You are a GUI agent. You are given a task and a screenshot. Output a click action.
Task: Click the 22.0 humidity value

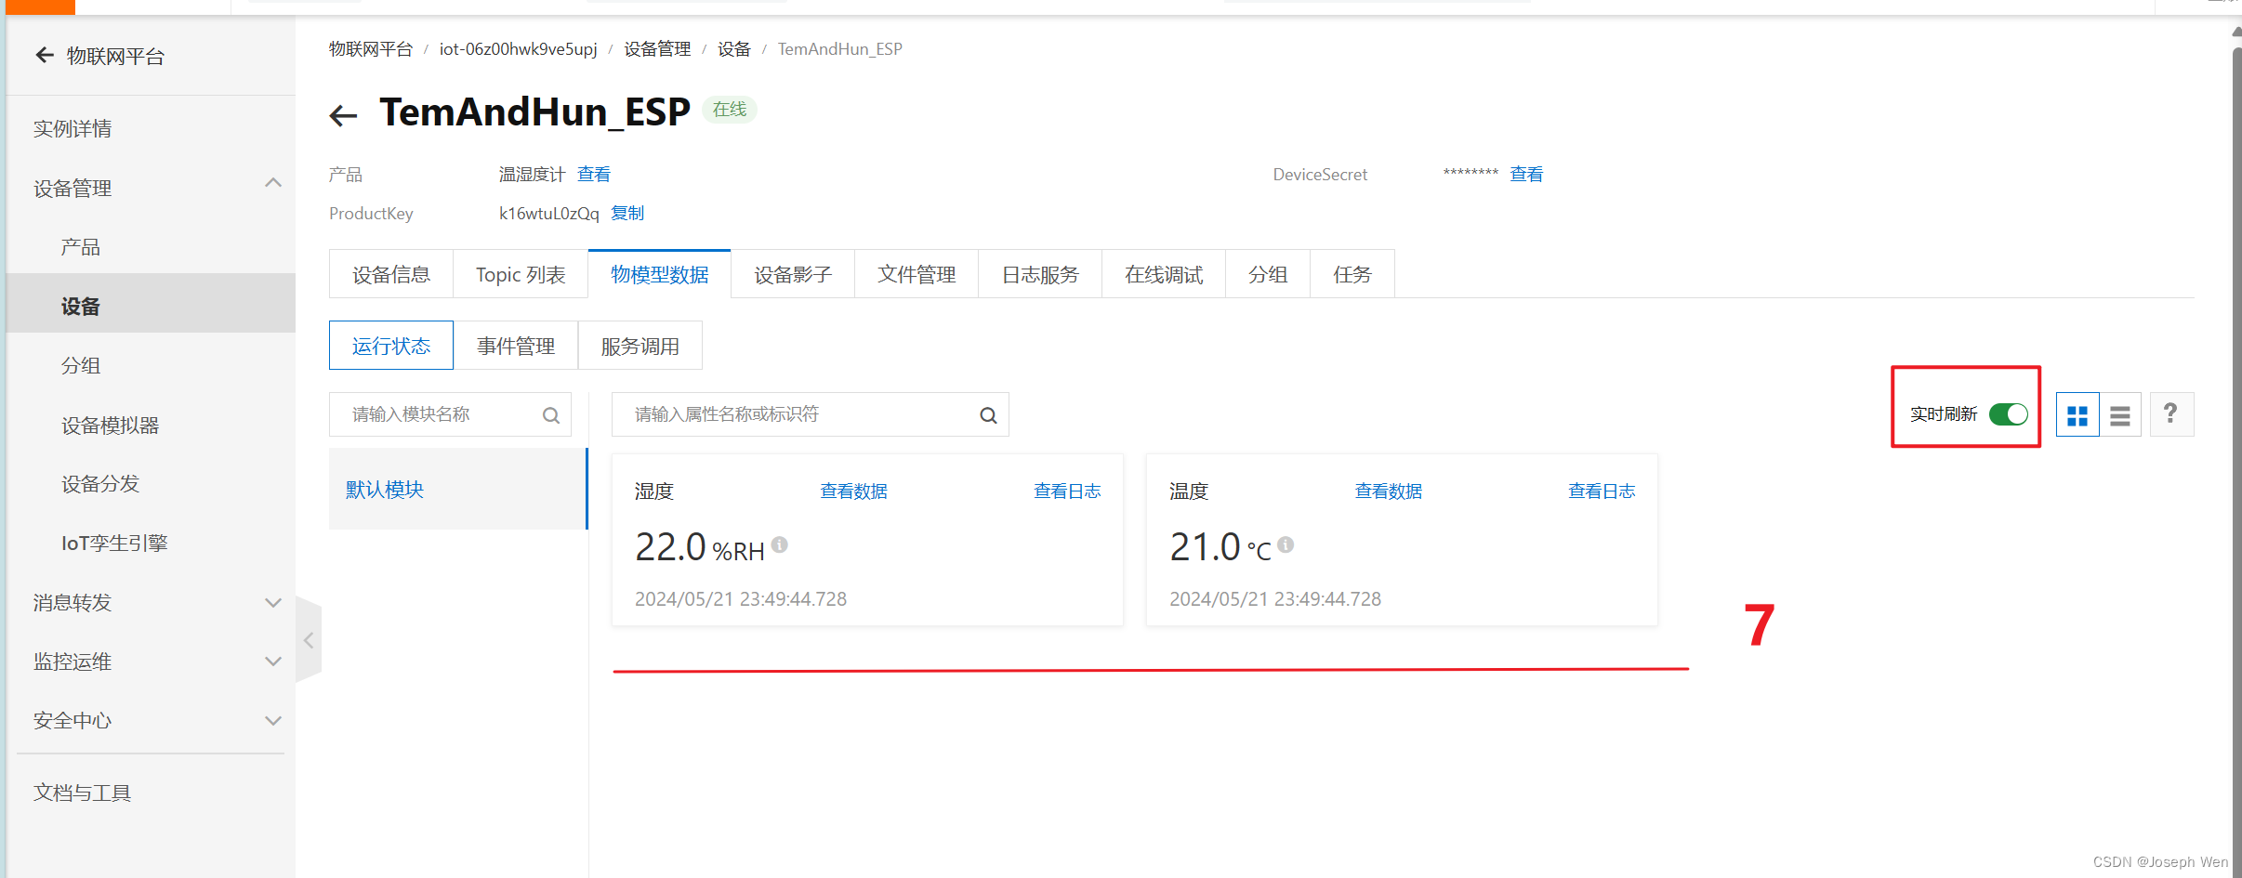pyautogui.click(x=670, y=546)
